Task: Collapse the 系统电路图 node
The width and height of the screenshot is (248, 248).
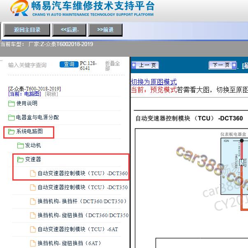Action: point(30,131)
